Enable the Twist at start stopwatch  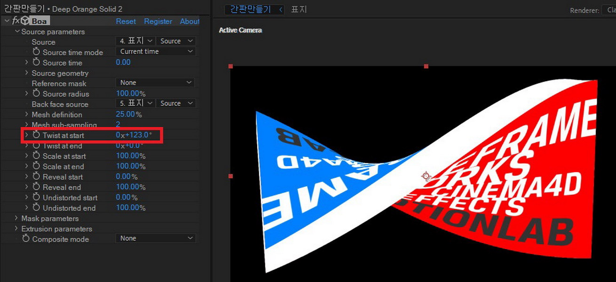(x=36, y=135)
